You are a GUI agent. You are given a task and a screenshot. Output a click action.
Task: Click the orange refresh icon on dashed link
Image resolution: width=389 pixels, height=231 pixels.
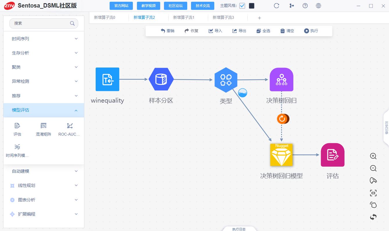point(282,119)
